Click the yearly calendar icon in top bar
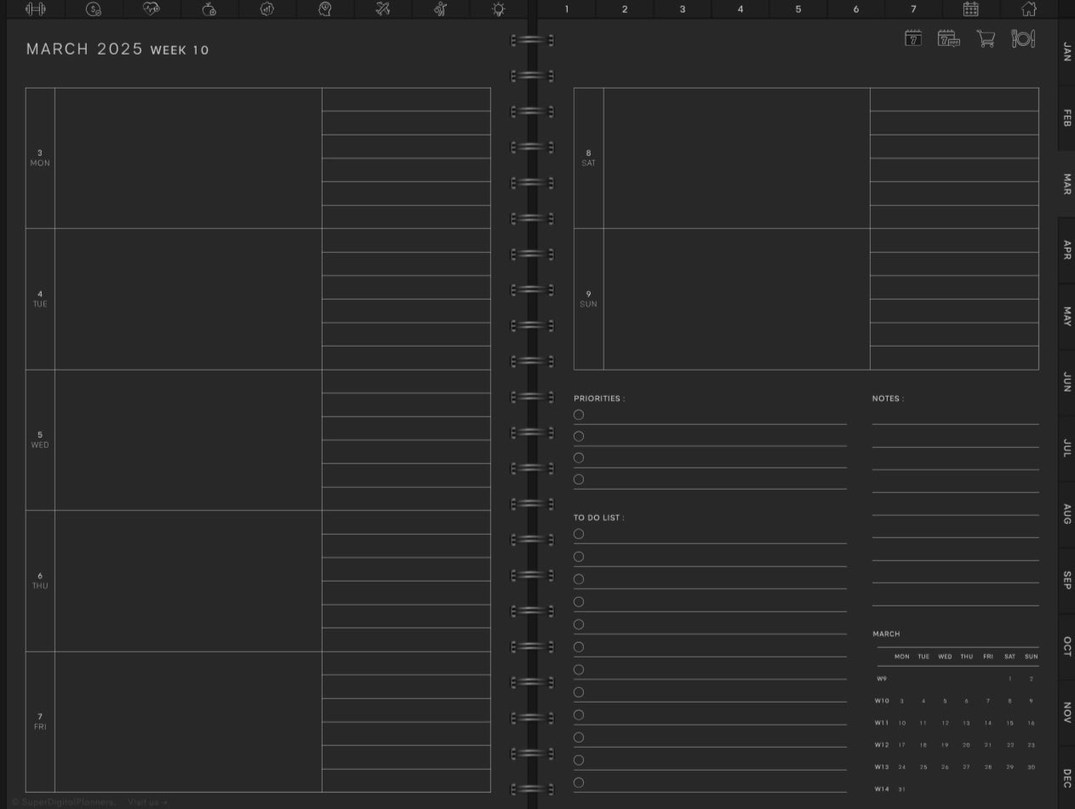The width and height of the screenshot is (1075, 809). point(970,9)
